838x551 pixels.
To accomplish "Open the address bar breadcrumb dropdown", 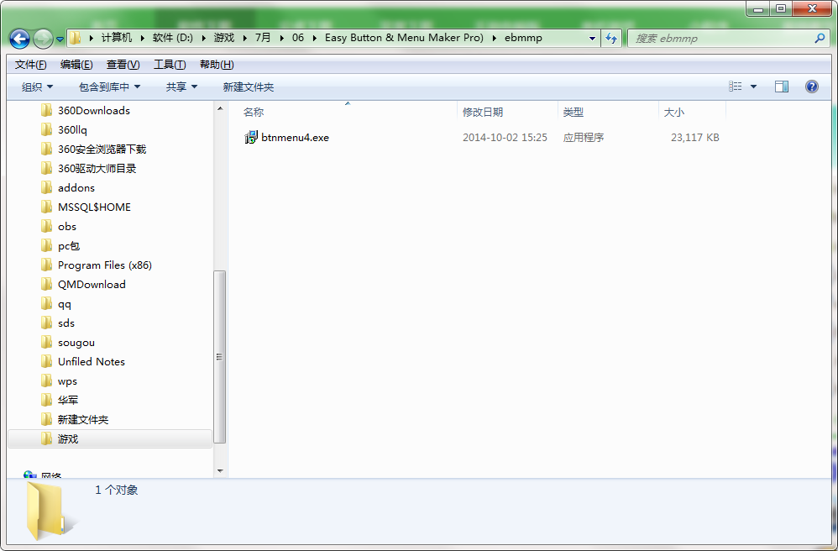I will 592,38.
